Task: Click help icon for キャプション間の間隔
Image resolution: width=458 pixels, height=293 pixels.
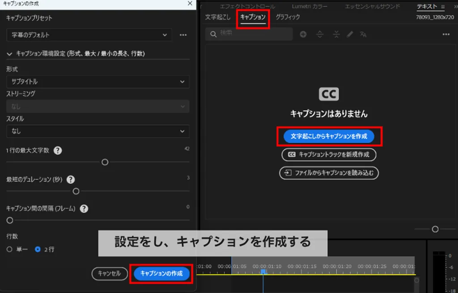Action: coord(84,209)
